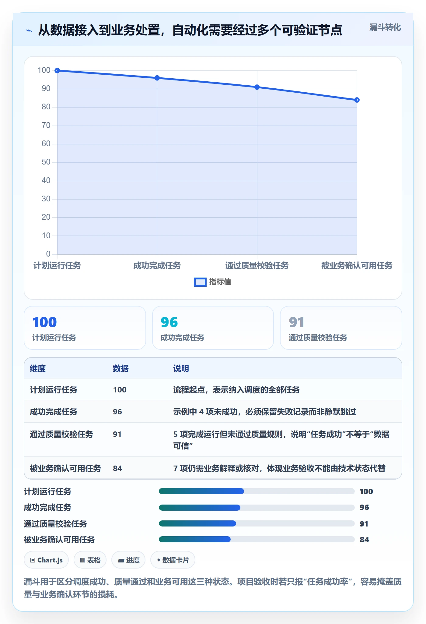Click the chart point for 通过质量校验任务
The image size is (426, 624).
pos(257,87)
